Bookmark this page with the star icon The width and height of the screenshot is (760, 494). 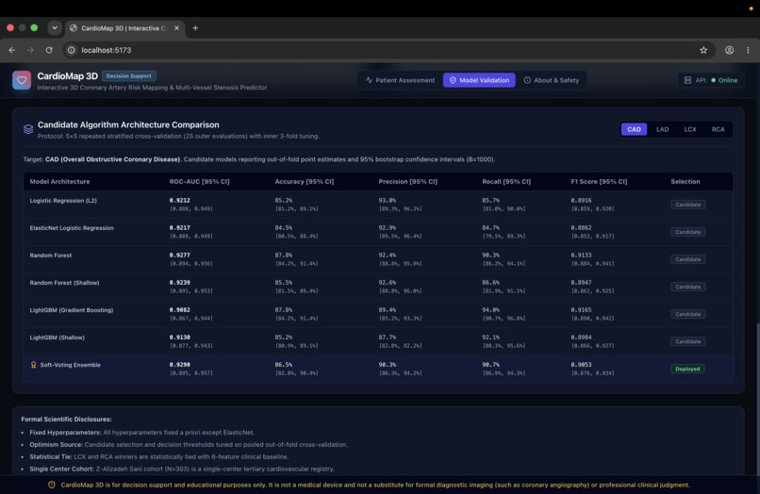point(703,50)
